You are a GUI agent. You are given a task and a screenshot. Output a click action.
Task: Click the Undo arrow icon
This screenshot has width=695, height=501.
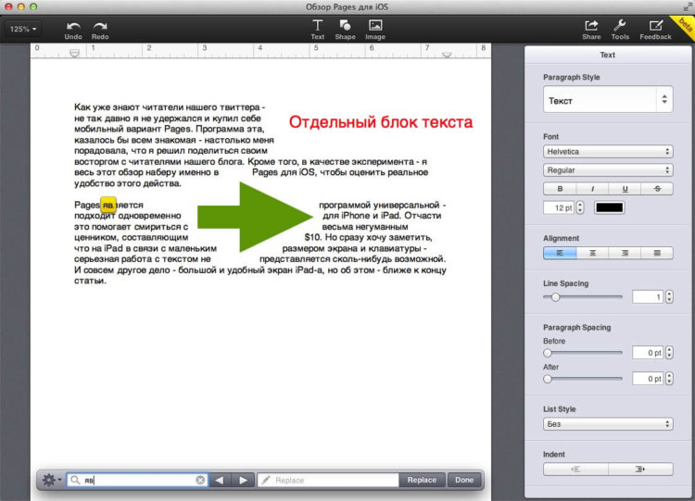[x=73, y=26]
